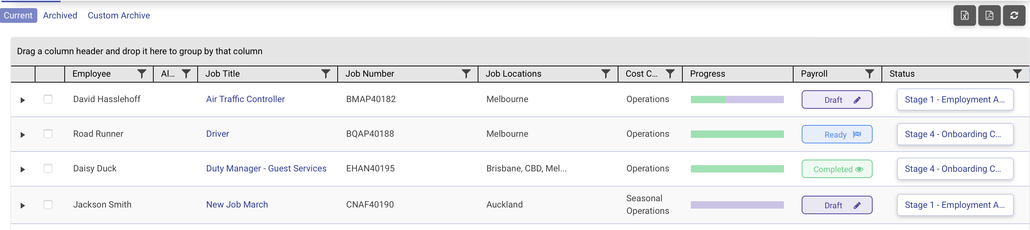
Task: Sort by the Employee column header
Action: coord(91,74)
